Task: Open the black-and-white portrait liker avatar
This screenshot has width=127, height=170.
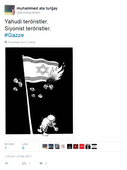Action: (x=88, y=147)
